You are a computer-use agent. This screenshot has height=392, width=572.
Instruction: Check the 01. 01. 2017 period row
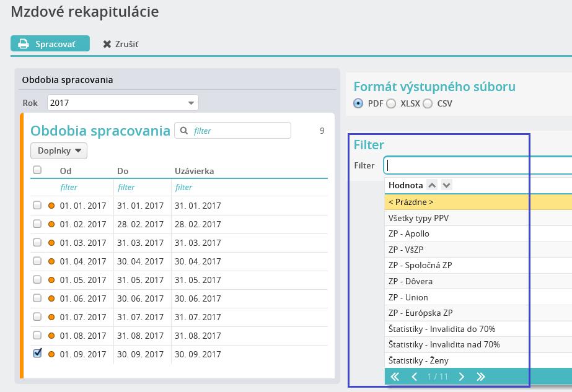point(37,205)
